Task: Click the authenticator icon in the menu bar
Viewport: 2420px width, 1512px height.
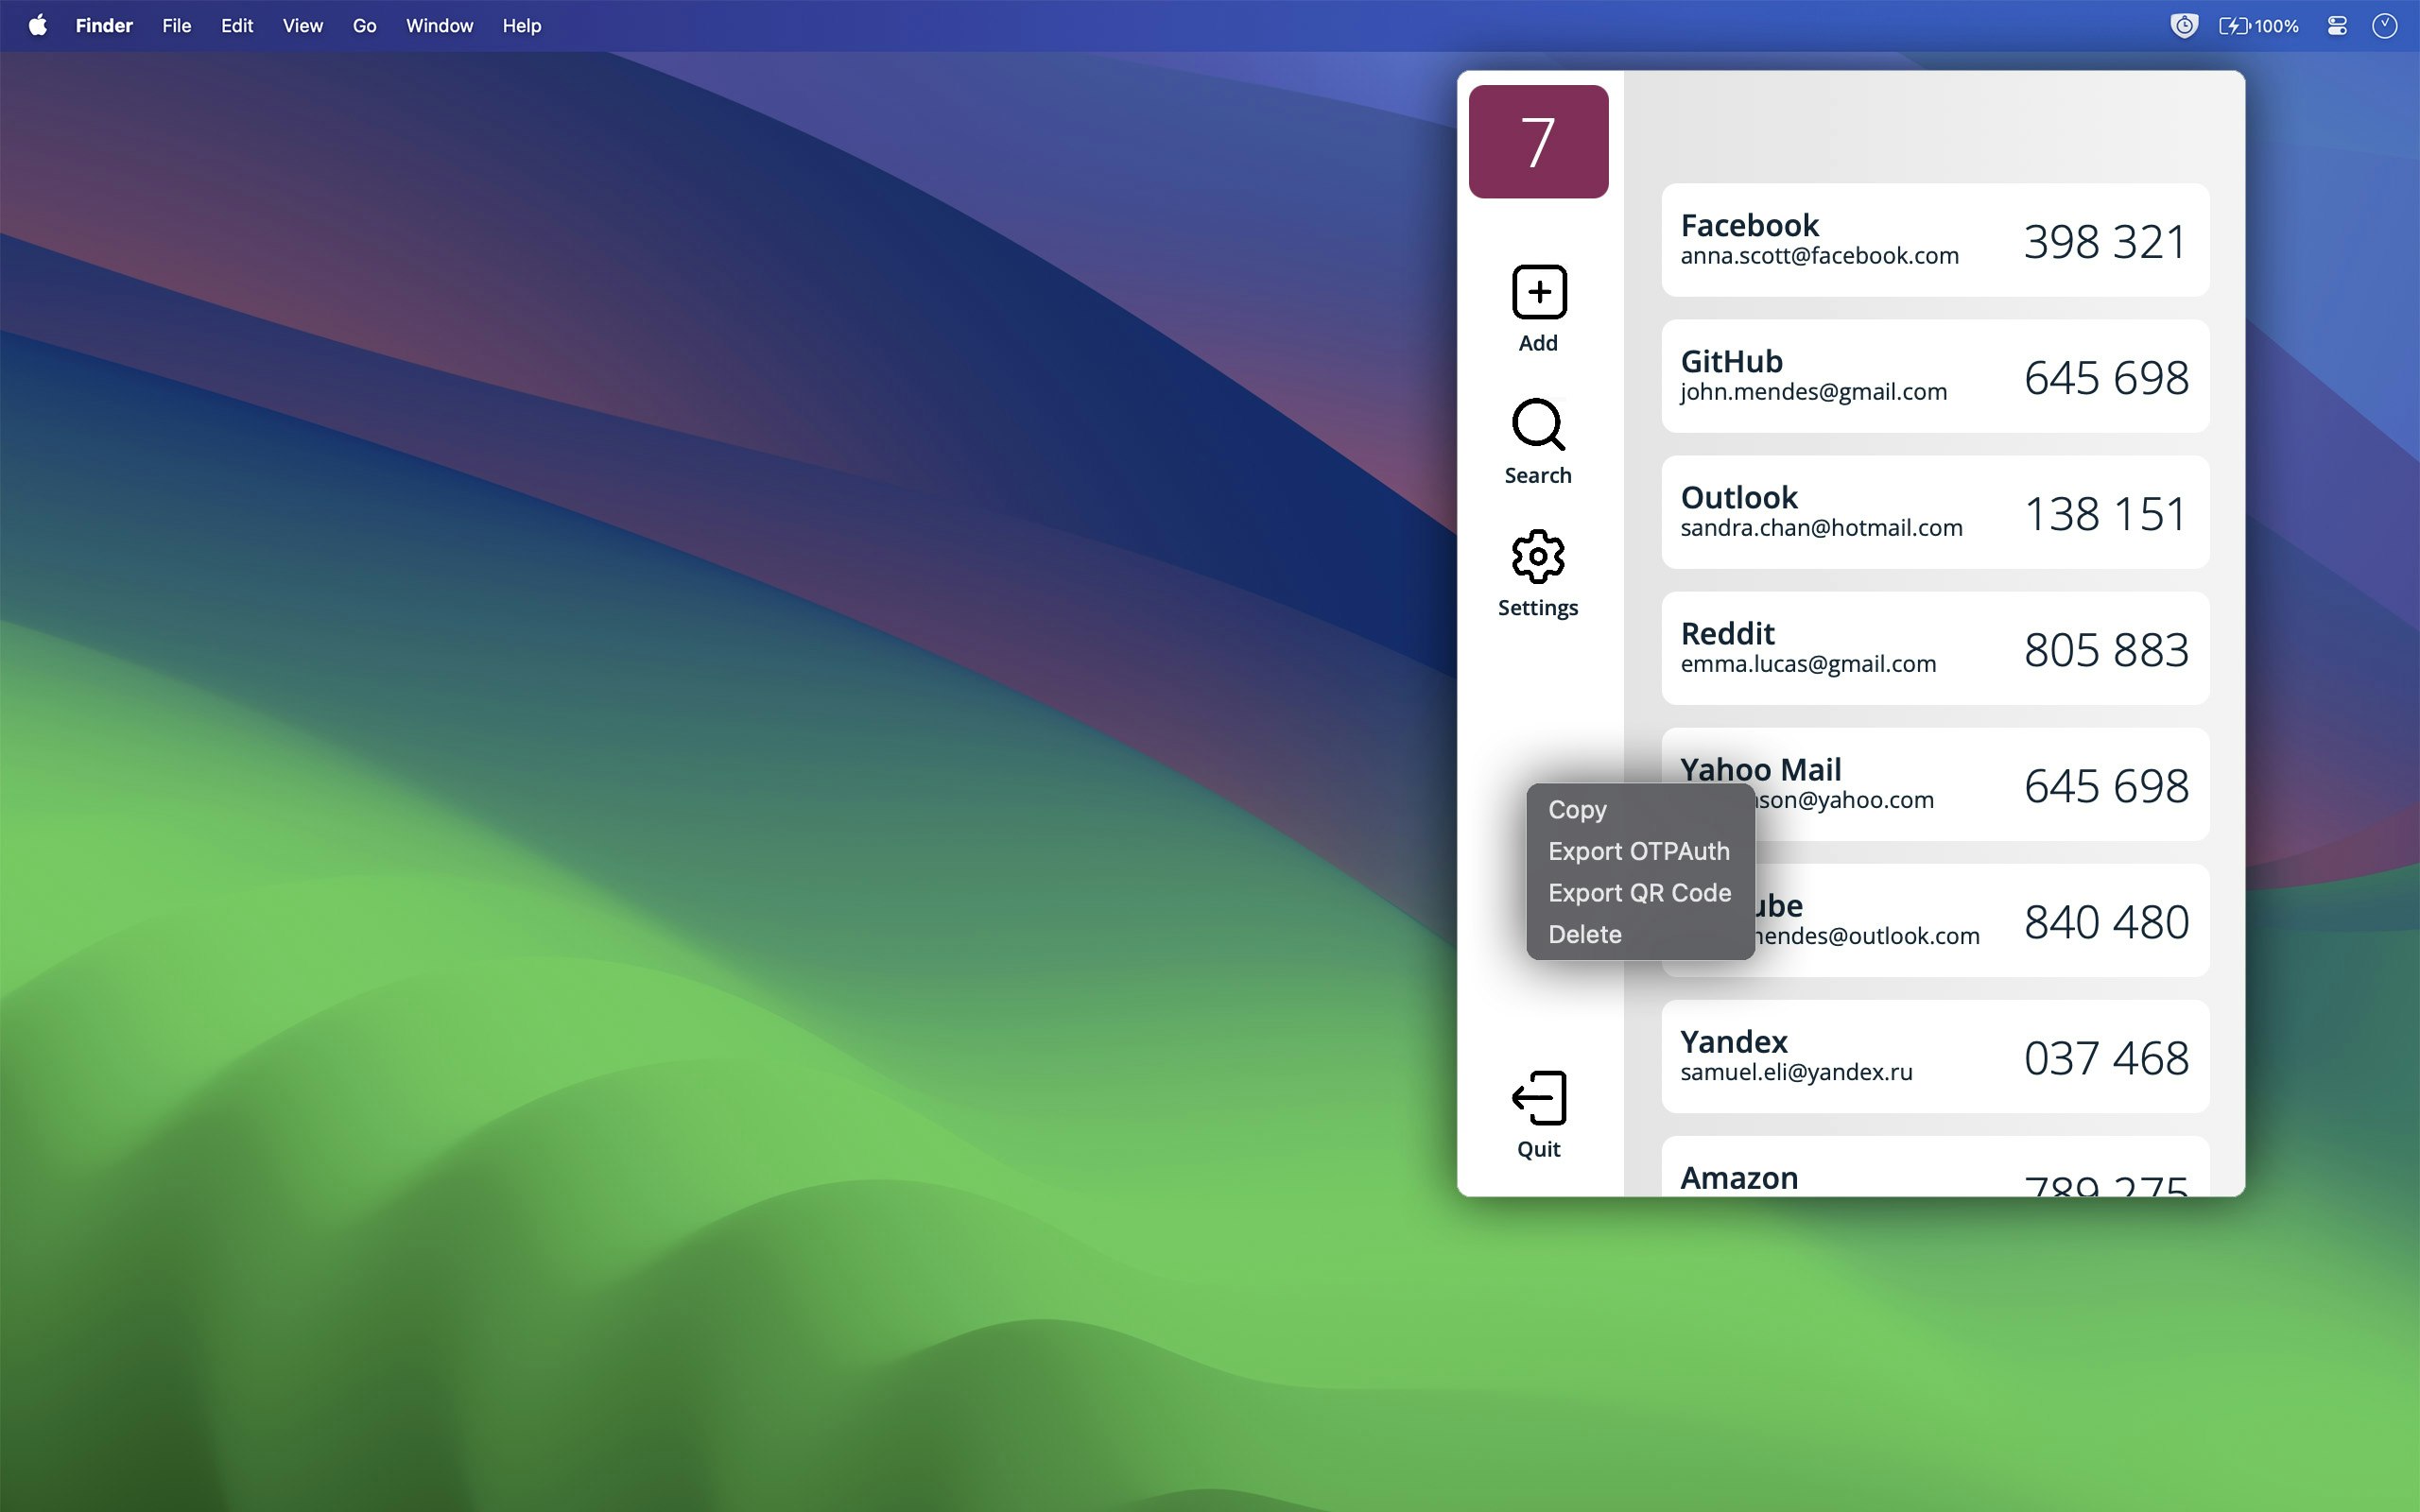Action: point(2184,26)
